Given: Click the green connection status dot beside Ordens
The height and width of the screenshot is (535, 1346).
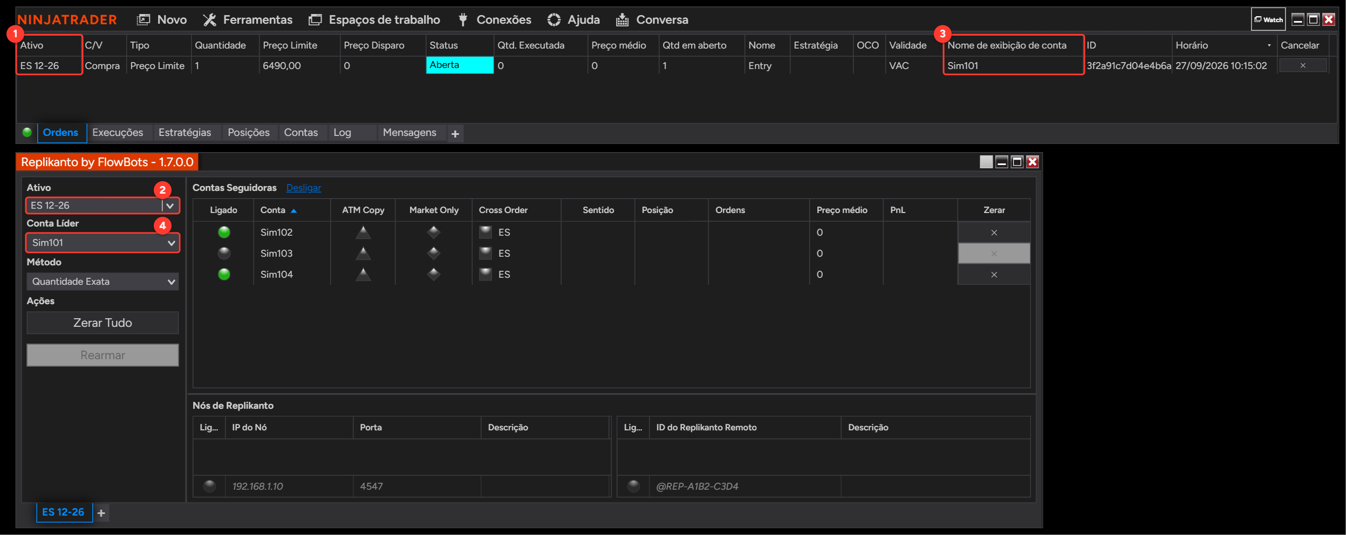Looking at the screenshot, I should coord(27,132).
